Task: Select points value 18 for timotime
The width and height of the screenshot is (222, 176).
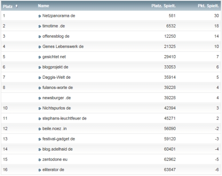Action: tap(217, 26)
